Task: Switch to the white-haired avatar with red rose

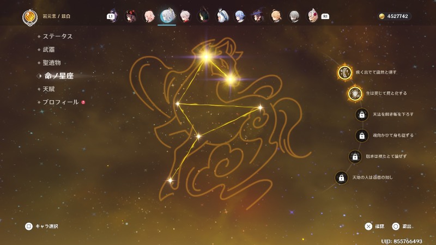Action: [x=312, y=16]
